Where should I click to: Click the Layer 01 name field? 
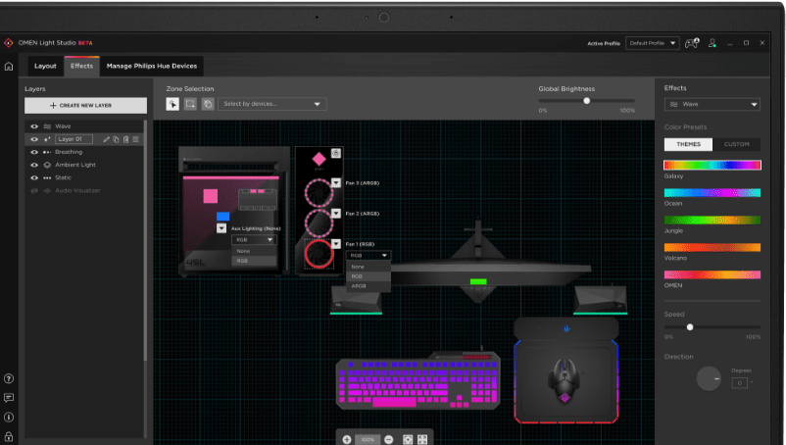(x=74, y=139)
